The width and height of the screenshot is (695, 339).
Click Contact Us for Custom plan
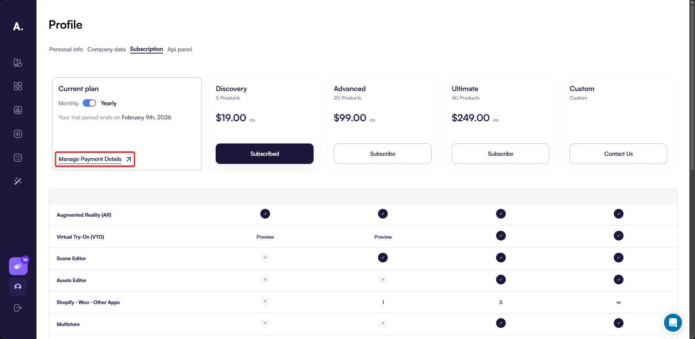(618, 154)
